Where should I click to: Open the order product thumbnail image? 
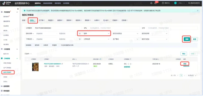(x=35, y=67)
